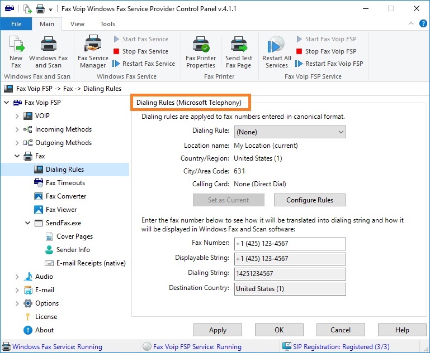
Task: Click the Apply button
Action: tap(218, 330)
